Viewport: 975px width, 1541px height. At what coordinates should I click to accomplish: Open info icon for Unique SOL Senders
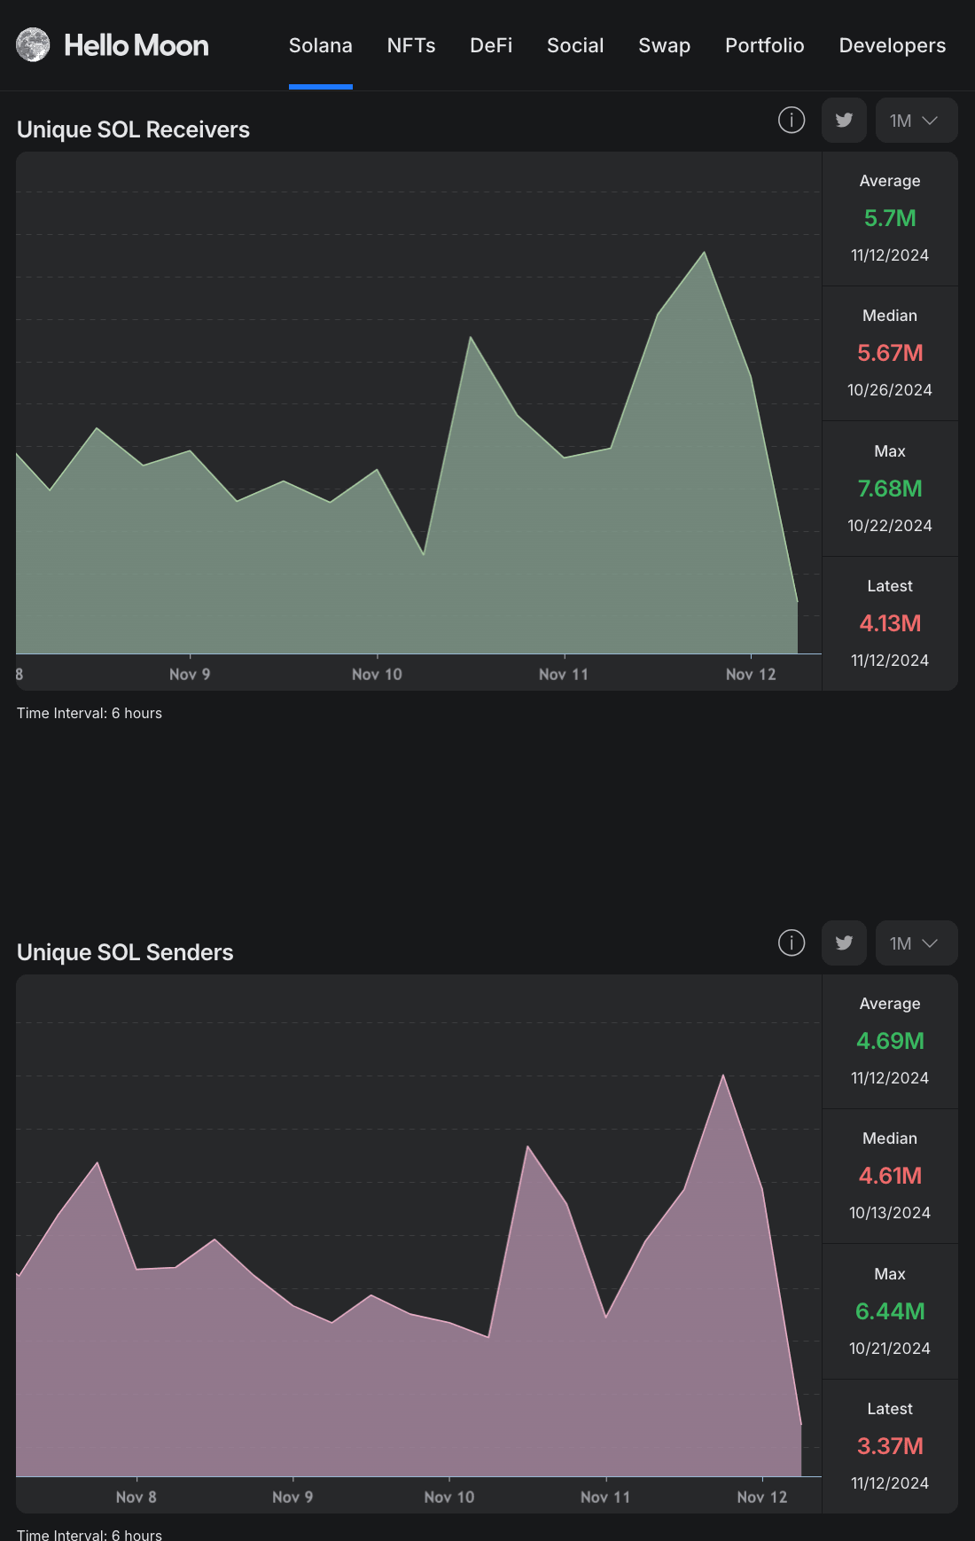pos(792,943)
